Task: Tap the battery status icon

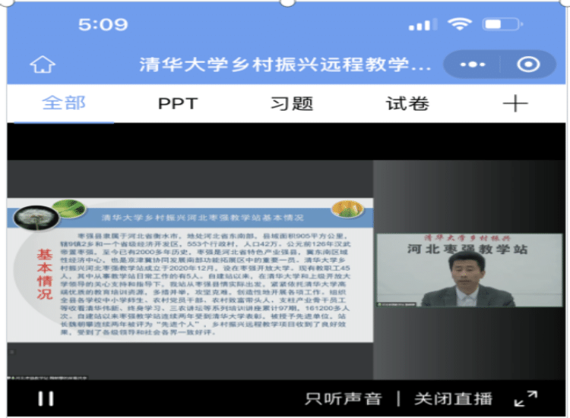Action: coord(503,24)
